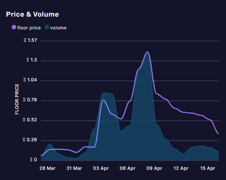Toggle the volume legend label
Screen dimensions: 226x180
coord(58,27)
